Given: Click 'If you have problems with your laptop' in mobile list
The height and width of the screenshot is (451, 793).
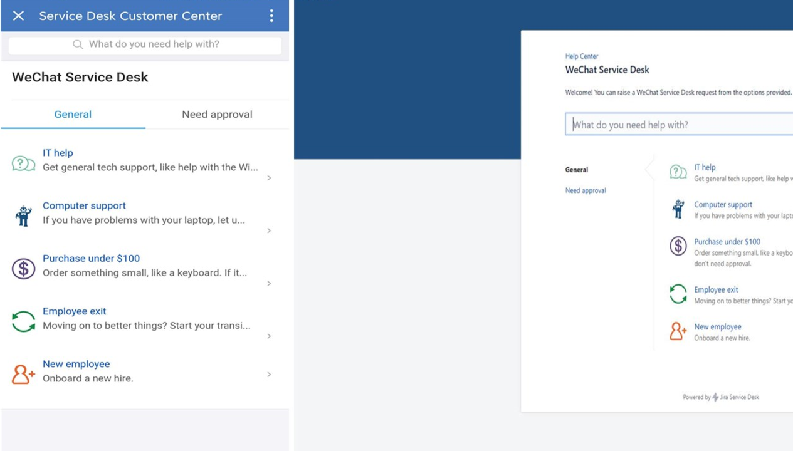Looking at the screenshot, I should pyautogui.click(x=144, y=220).
